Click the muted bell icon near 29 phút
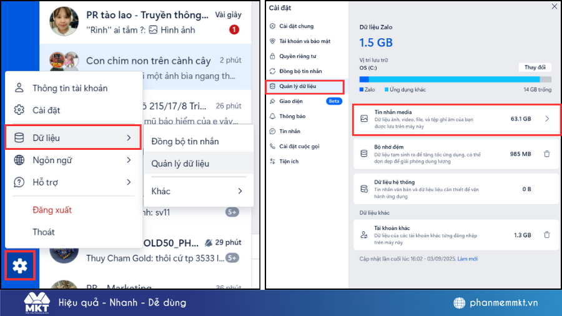The width and height of the screenshot is (562, 316). point(209,242)
